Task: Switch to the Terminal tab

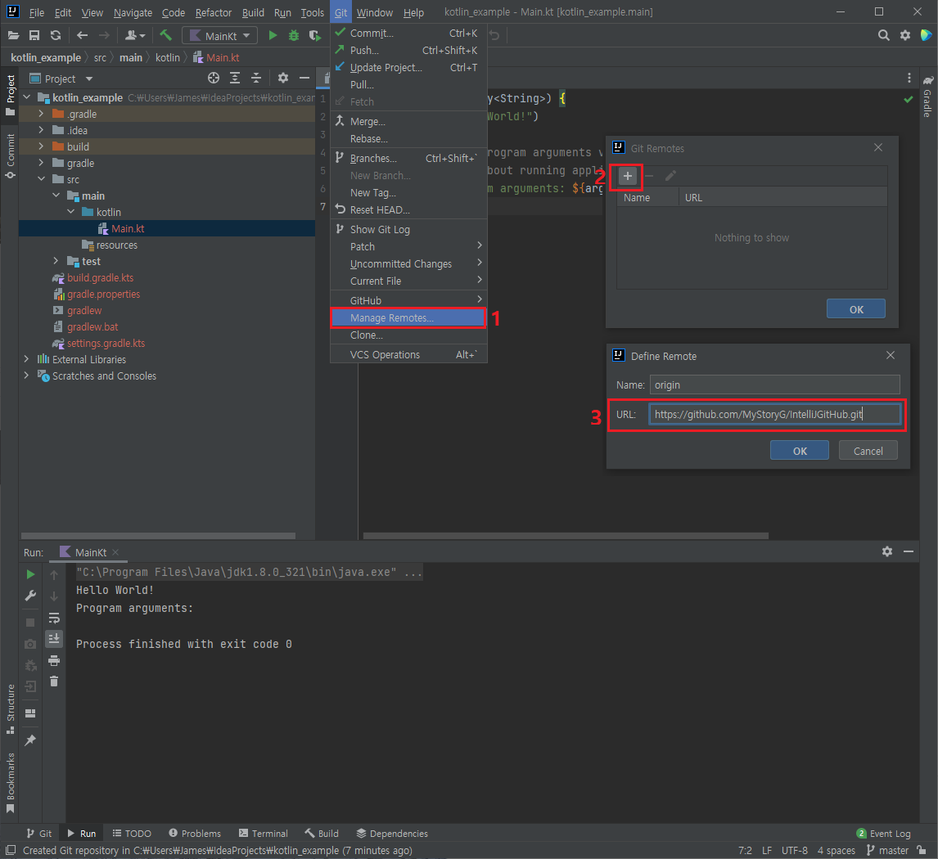Action: coord(263,833)
